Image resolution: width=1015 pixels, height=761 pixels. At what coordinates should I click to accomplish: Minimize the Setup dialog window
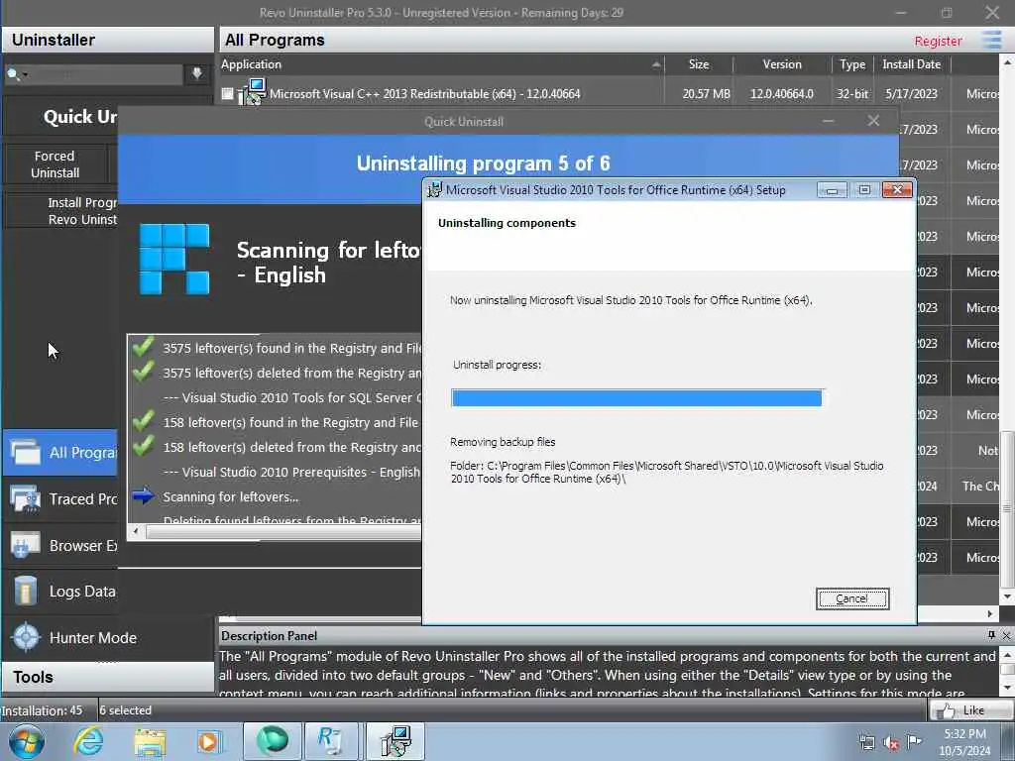coord(832,190)
